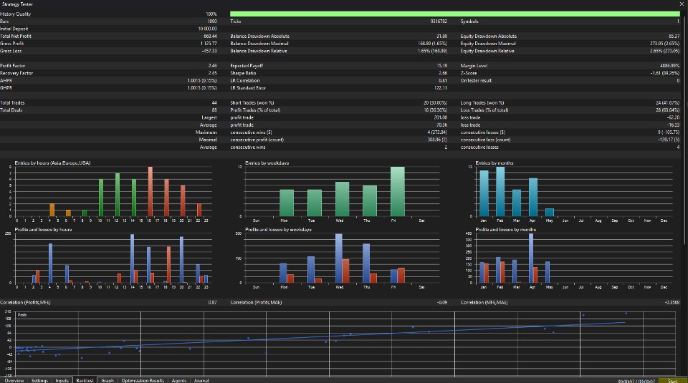Click the consecutive losses ($) label
Screen dimensions: 688x383
(482, 132)
